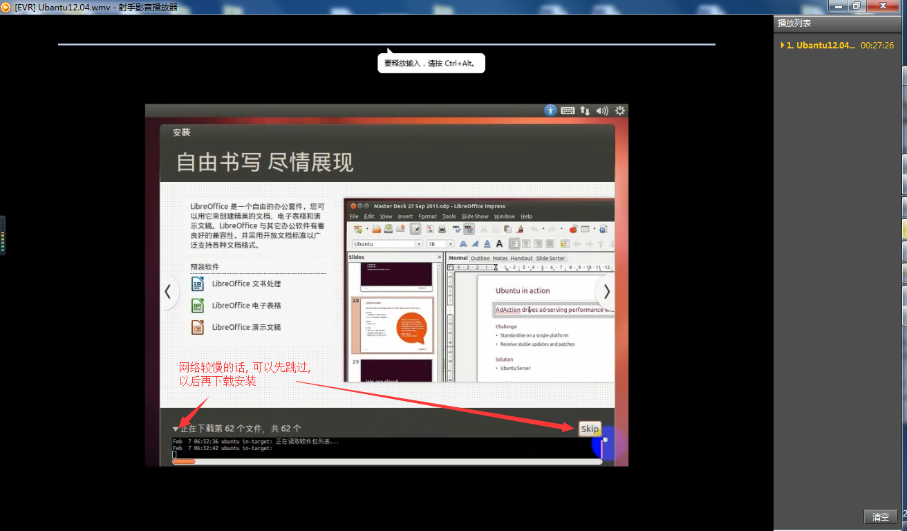Click the 清空 button to clear playlist
Screen dimensions: 907x531
[x=881, y=516]
